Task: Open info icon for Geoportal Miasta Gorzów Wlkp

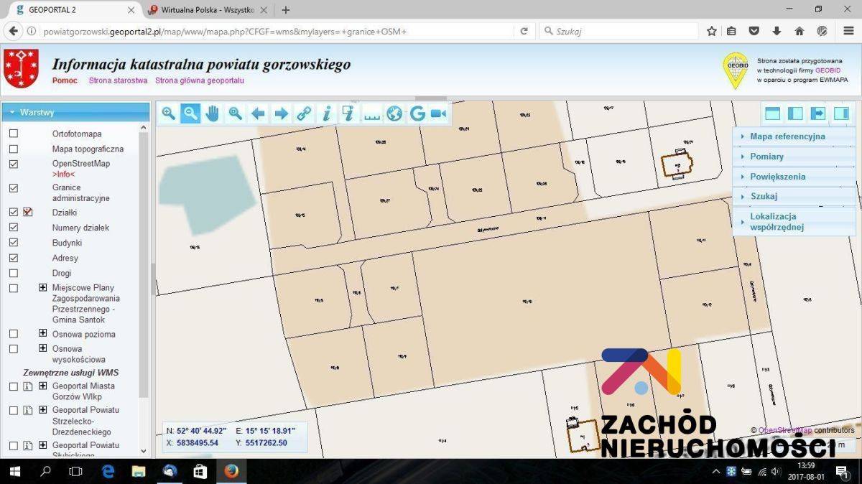Action: [x=28, y=386]
